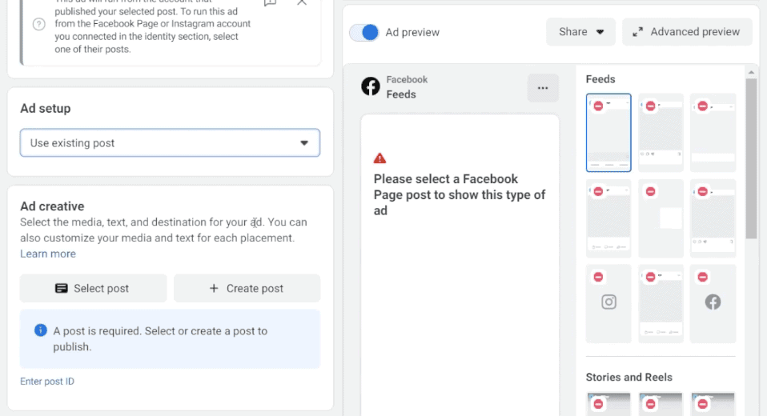
Task: Click the Select post button
Action: tap(93, 288)
